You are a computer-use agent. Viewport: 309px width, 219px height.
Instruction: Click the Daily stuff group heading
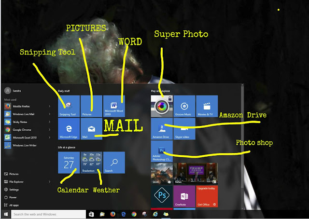pos(64,91)
